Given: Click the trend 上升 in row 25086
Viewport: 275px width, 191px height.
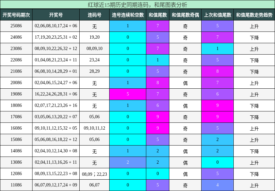Looking at the screenshot, I should [x=254, y=26].
